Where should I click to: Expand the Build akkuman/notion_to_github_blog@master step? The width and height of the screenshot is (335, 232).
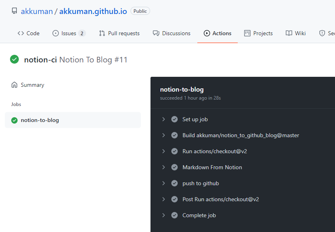click(163, 135)
